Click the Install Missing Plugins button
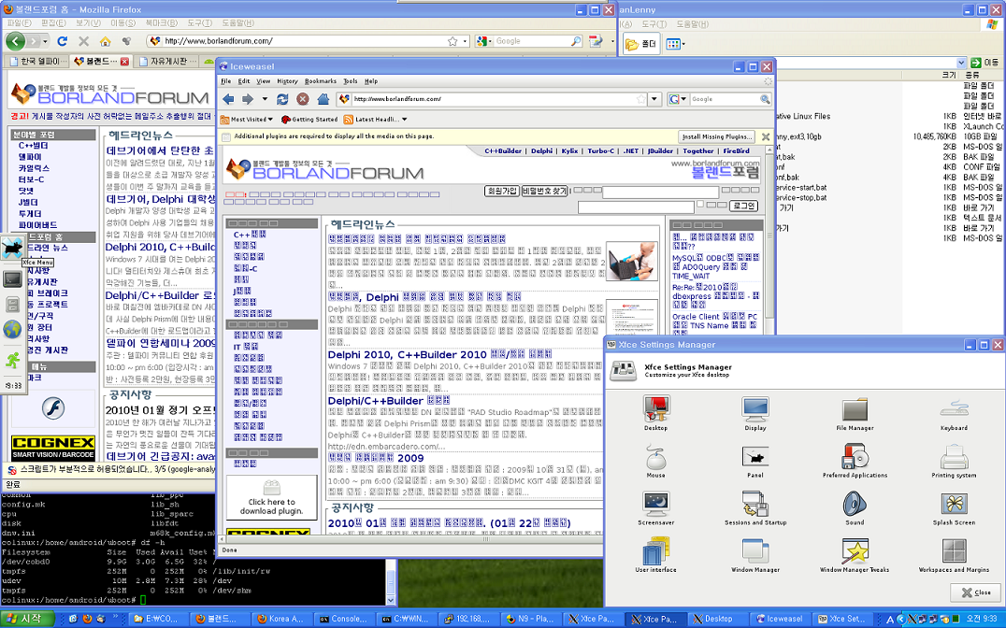 pos(716,136)
